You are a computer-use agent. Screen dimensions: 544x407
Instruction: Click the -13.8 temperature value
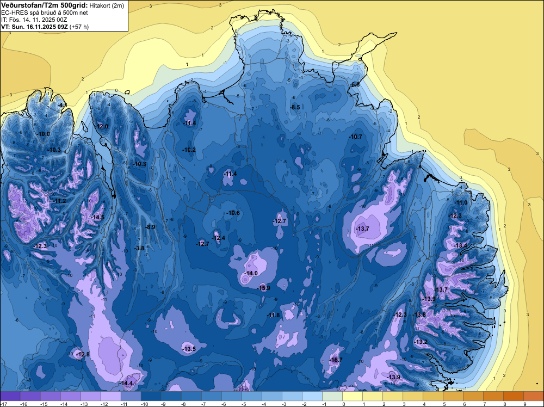(x=419, y=314)
